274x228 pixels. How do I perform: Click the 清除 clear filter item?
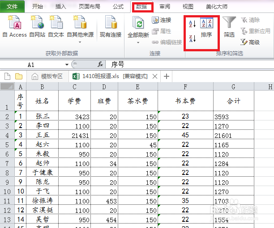(250, 20)
